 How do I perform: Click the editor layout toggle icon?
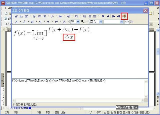(x=132, y=22)
